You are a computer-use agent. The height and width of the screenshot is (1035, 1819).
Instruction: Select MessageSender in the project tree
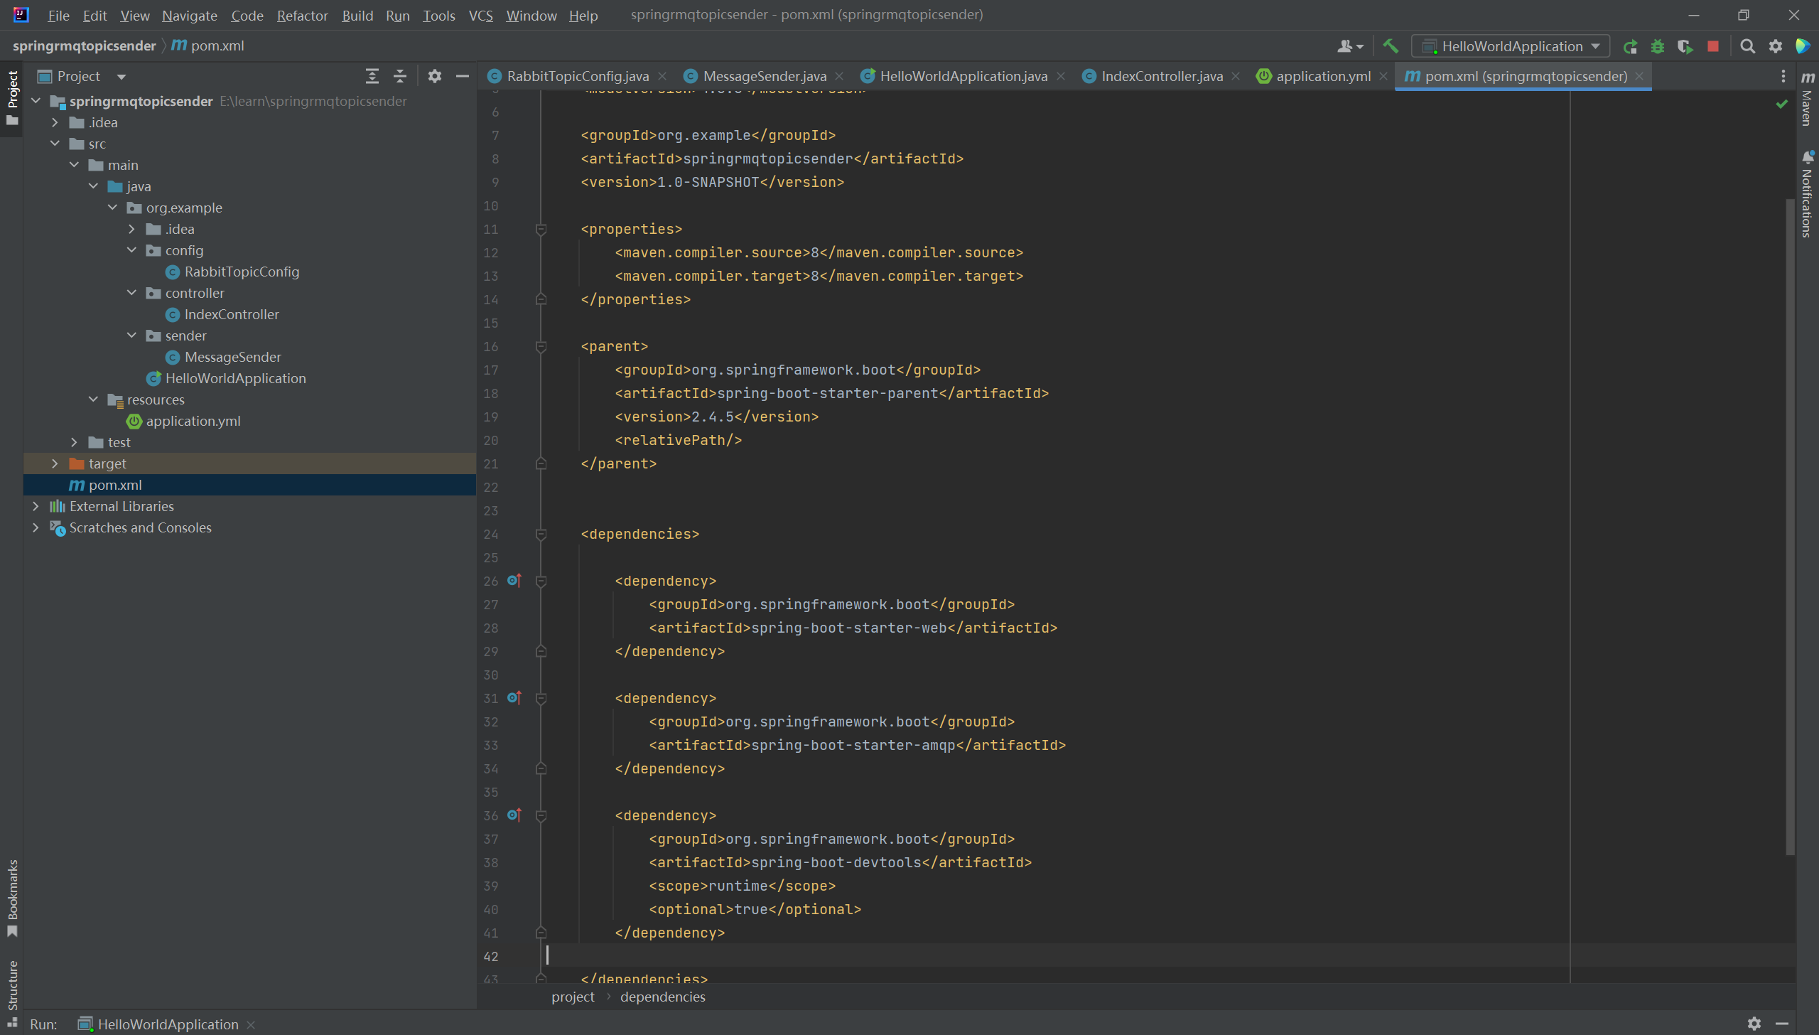click(232, 357)
